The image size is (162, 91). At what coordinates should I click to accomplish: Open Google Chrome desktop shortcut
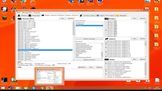point(23,3)
